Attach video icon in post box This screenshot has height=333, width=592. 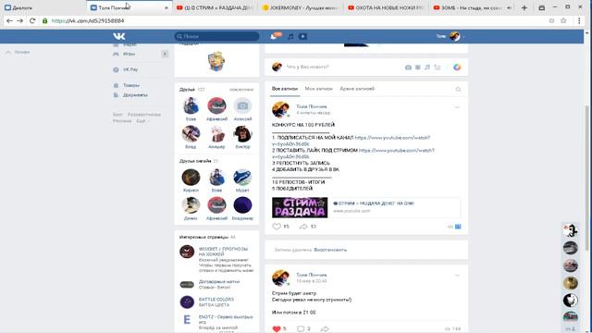(x=417, y=68)
